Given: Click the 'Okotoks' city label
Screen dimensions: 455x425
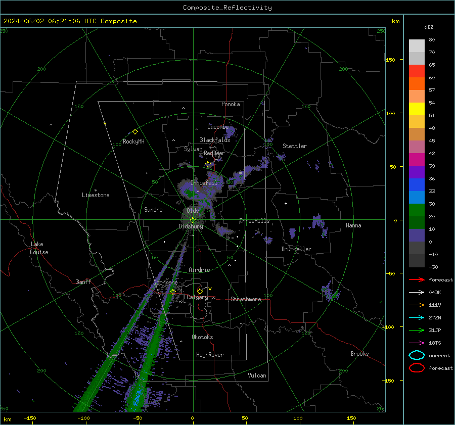Looking at the screenshot, I should 202,337.
